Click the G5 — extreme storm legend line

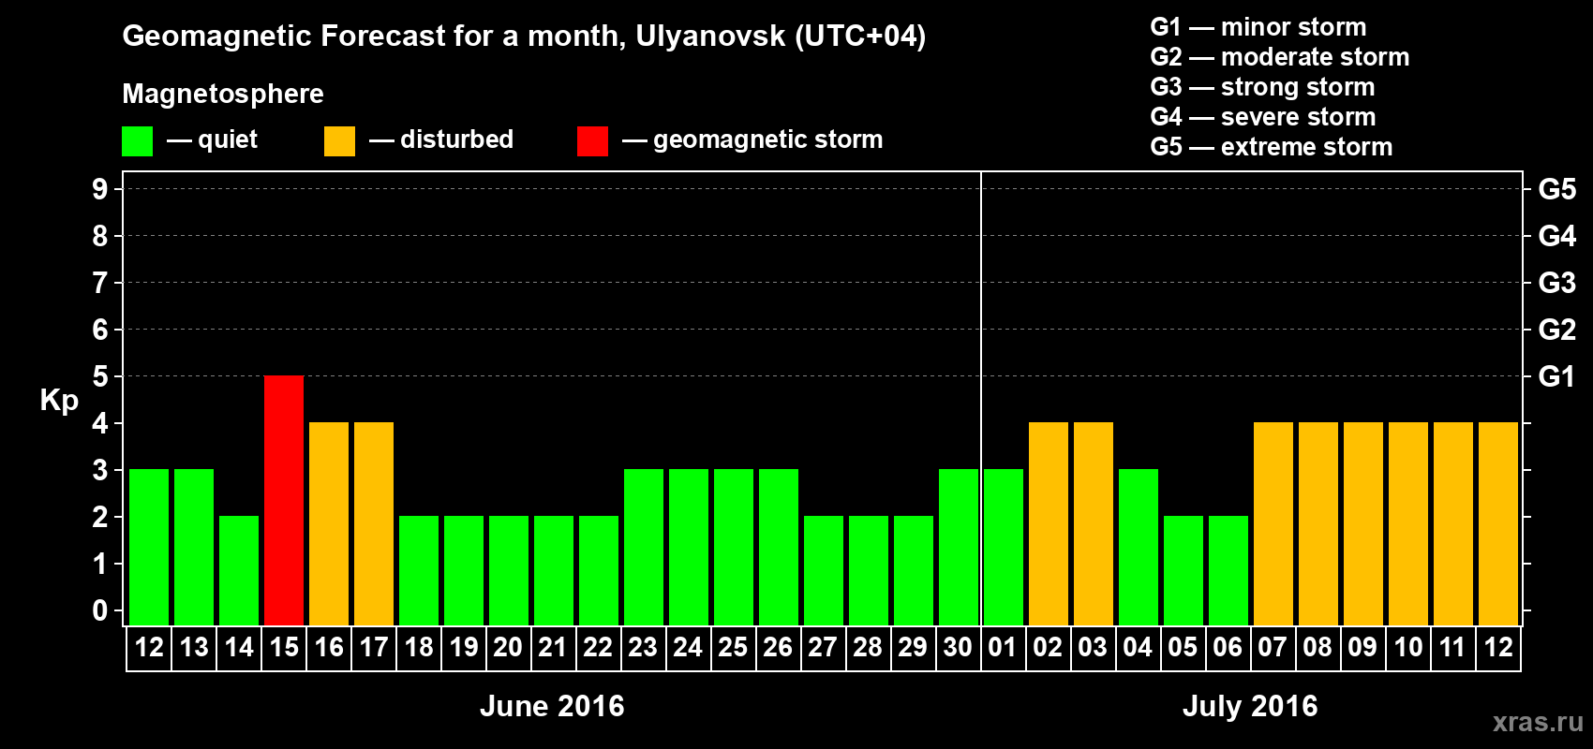1272,147
